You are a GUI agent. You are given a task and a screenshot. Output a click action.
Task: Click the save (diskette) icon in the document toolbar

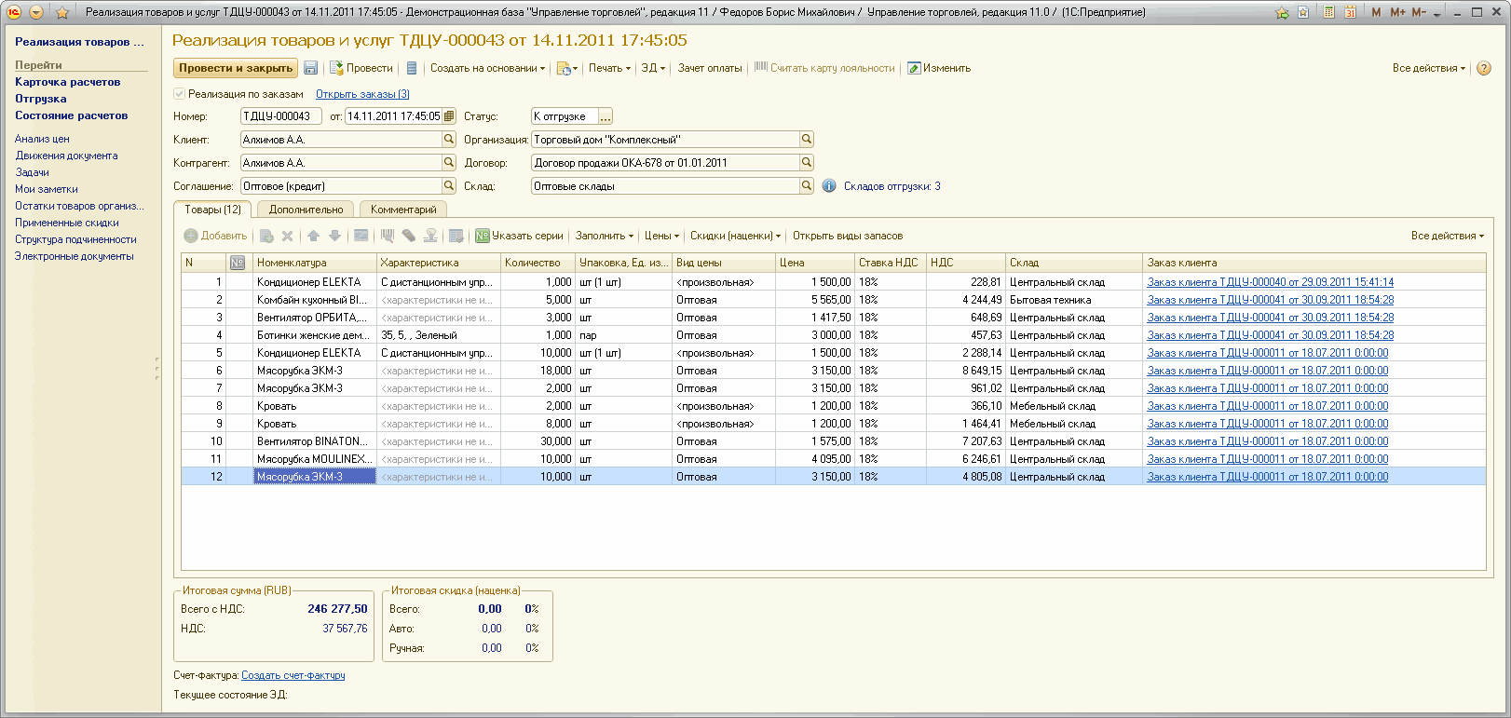[x=311, y=68]
